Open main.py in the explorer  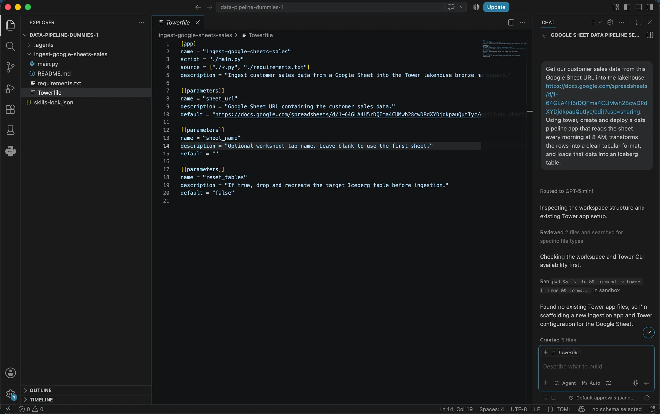pos(86,64)
